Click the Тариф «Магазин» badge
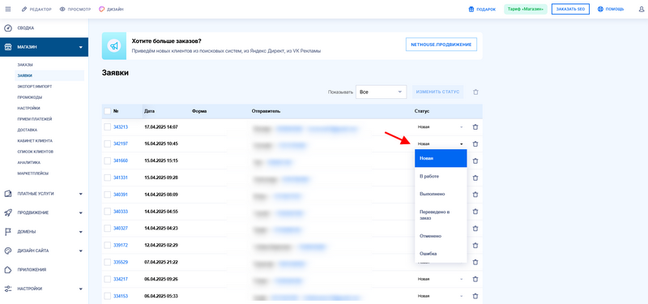 [x=526, y=9]
